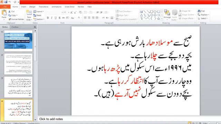Toggle numbered list

pos(91,12)
